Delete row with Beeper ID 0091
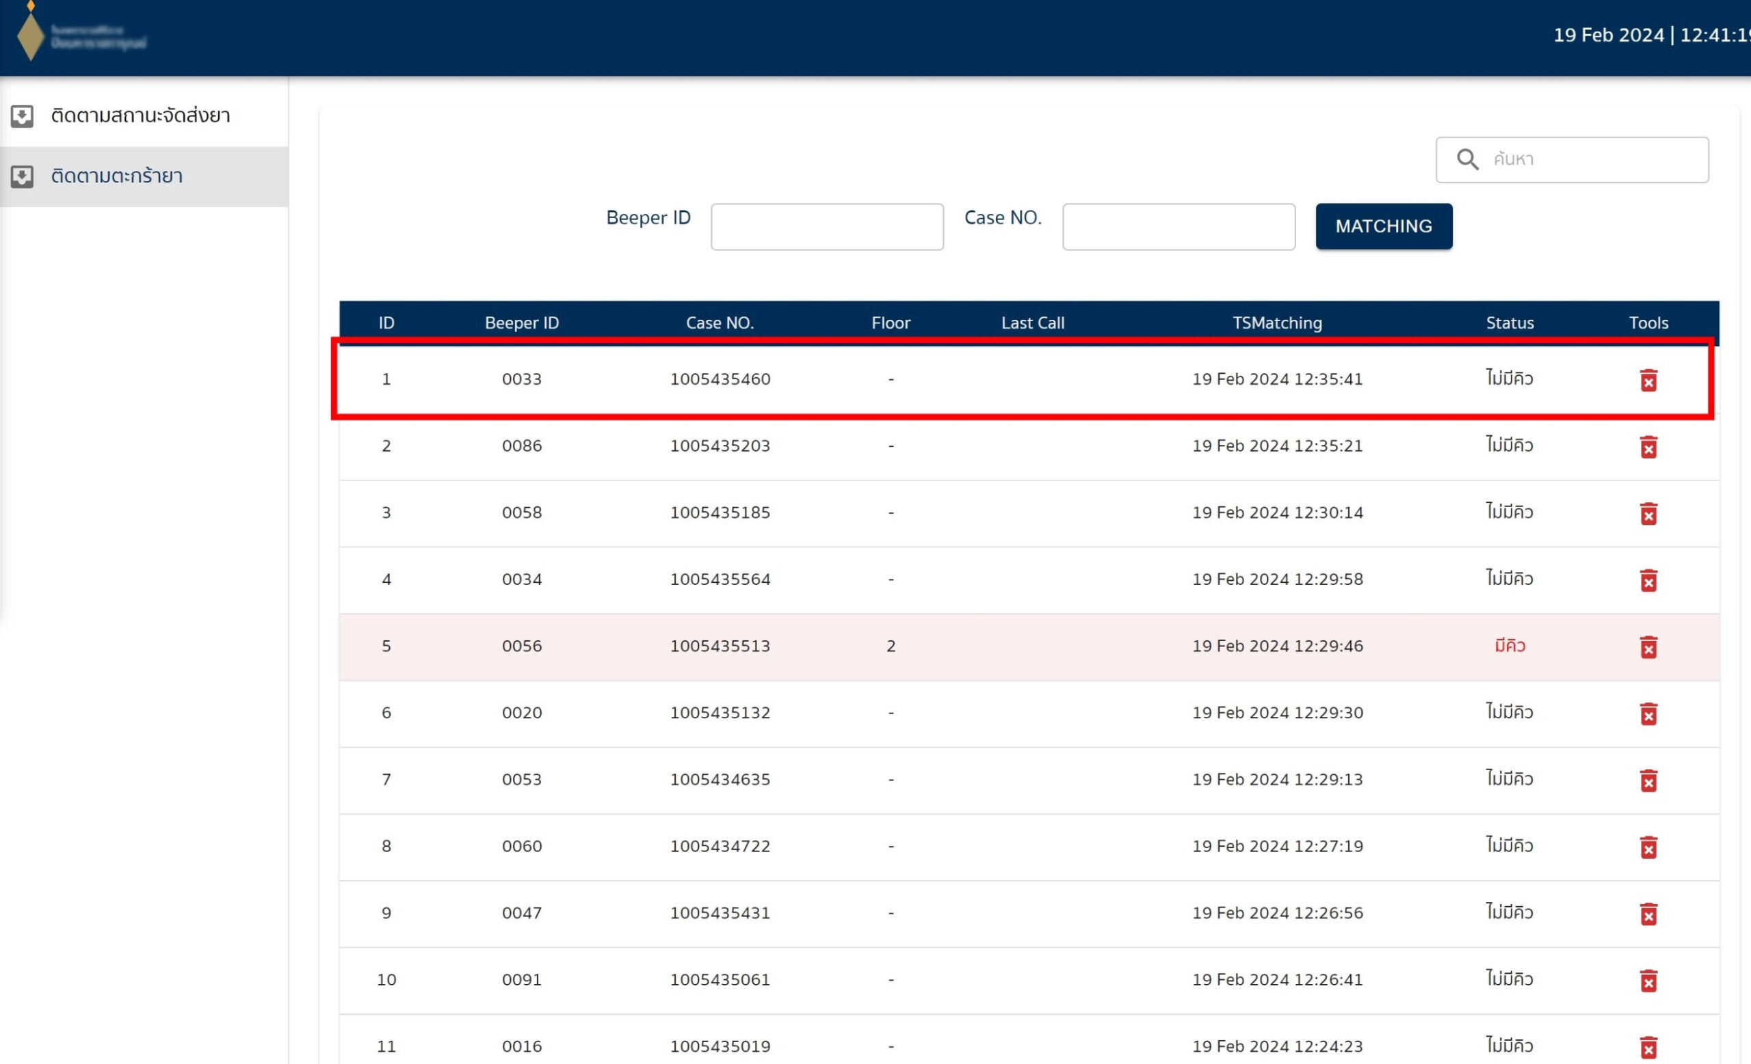This screenshot has height=1064, width=1751. (x=1648, y=981)
